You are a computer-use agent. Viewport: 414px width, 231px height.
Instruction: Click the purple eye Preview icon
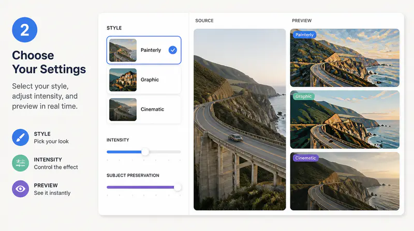[20, 189]
